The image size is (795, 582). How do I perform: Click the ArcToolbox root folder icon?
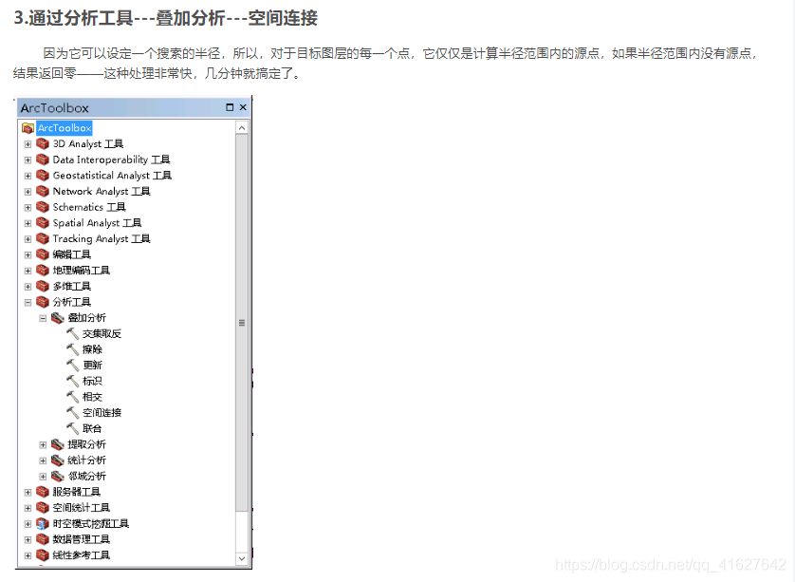tap(28, 128)
